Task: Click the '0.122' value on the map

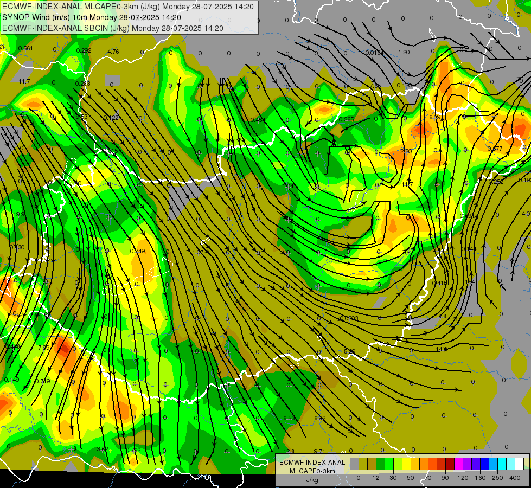Action: pyautogui.click(x=111, y=118)
